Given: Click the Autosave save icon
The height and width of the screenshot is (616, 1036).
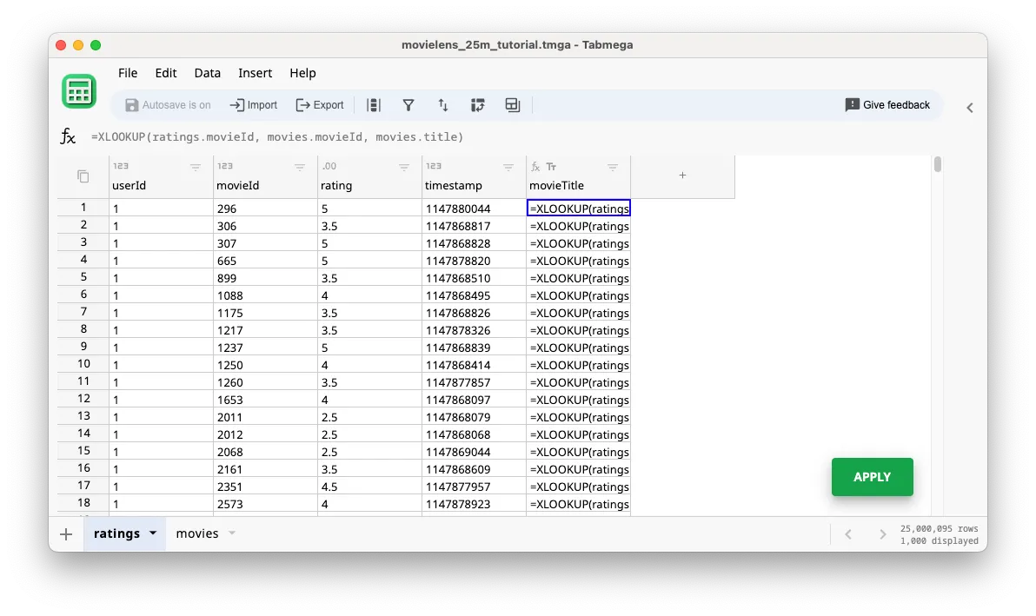Looking at the screenshot, I should point(131,104).
